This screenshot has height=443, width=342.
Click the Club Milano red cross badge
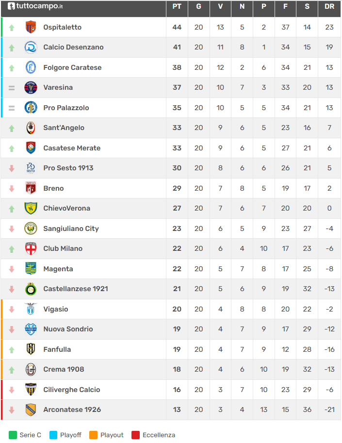click(x=31, y=248)
